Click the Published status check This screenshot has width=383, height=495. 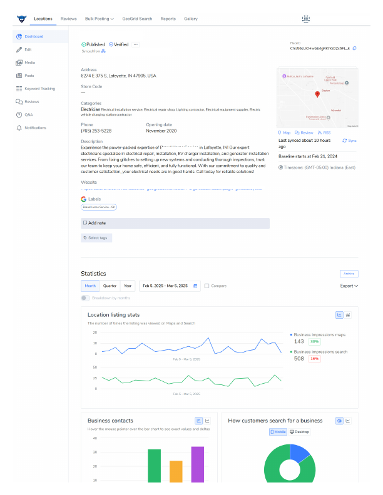point(93,45)
